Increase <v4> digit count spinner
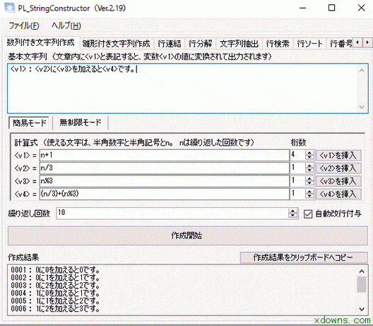 [309, 192]
